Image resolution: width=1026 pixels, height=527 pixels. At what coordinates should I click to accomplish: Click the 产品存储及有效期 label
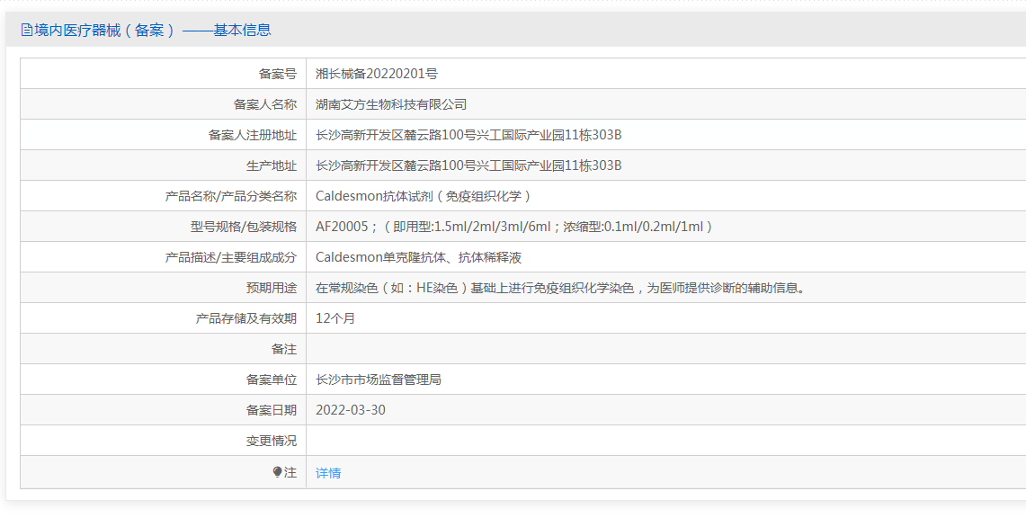coord(246,319)
